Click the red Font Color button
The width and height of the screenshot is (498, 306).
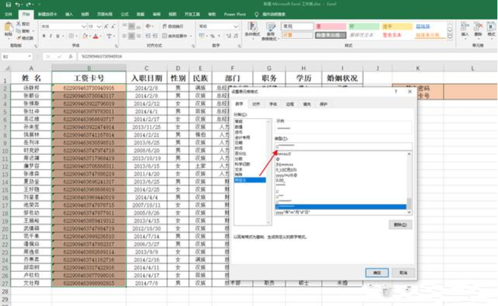(96, 36)
